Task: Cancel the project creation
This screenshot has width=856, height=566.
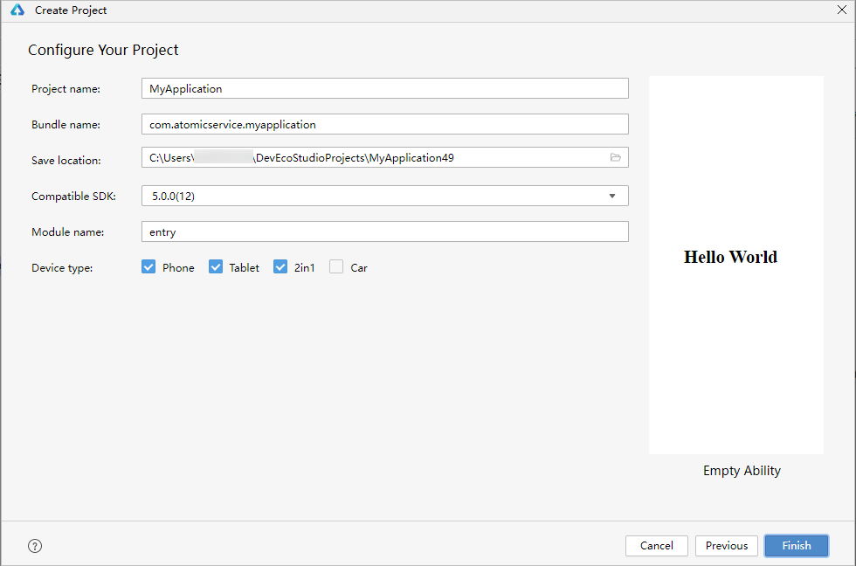Action: click(x=656, y=546)
